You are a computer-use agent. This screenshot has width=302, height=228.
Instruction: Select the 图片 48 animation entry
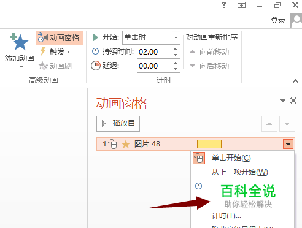tap(196, 144)
